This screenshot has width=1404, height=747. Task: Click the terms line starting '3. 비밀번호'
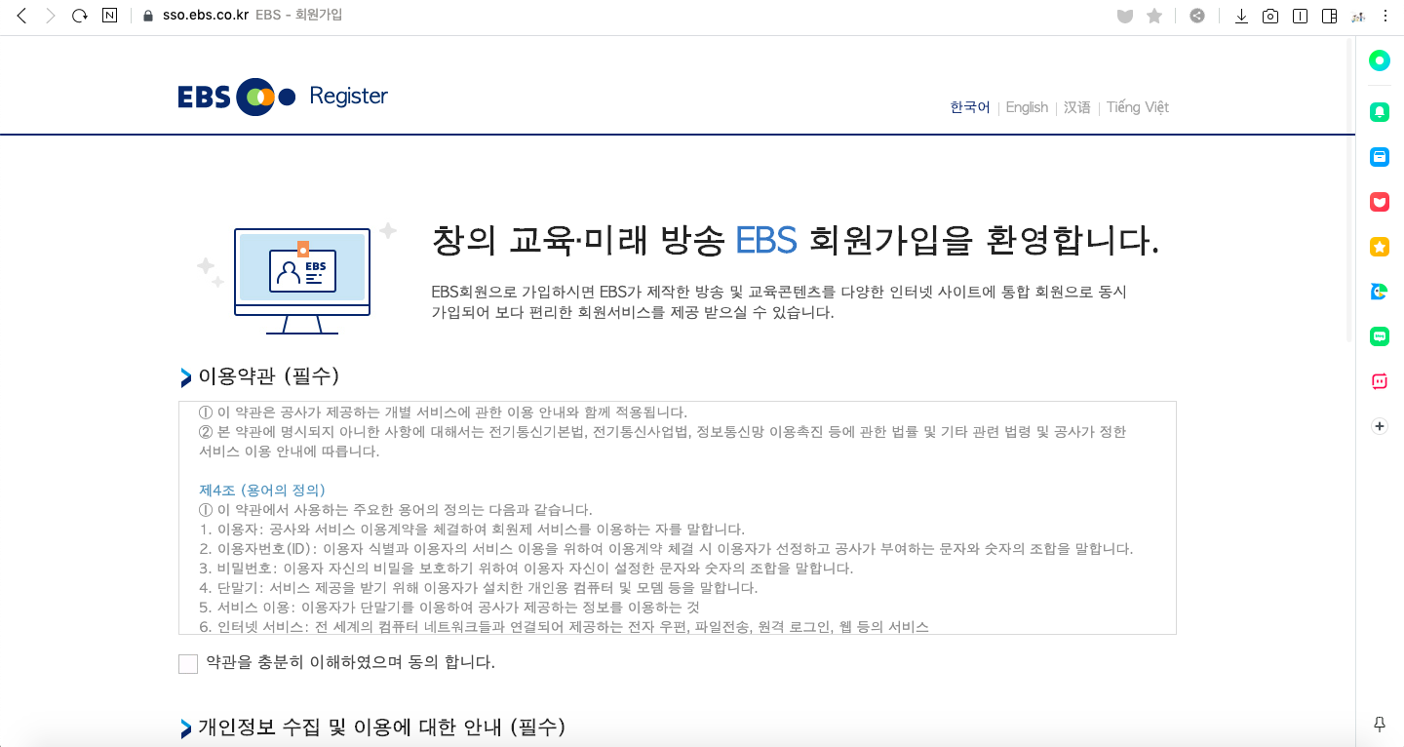526,568
